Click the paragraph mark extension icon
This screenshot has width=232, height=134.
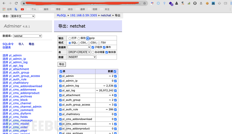pyautogui.click(x=183, y=3)
